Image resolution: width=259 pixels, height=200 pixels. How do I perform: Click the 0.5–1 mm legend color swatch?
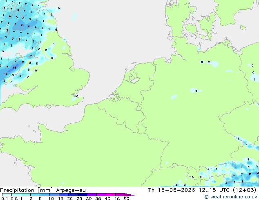pyautogui.click(x=16, y=195)
